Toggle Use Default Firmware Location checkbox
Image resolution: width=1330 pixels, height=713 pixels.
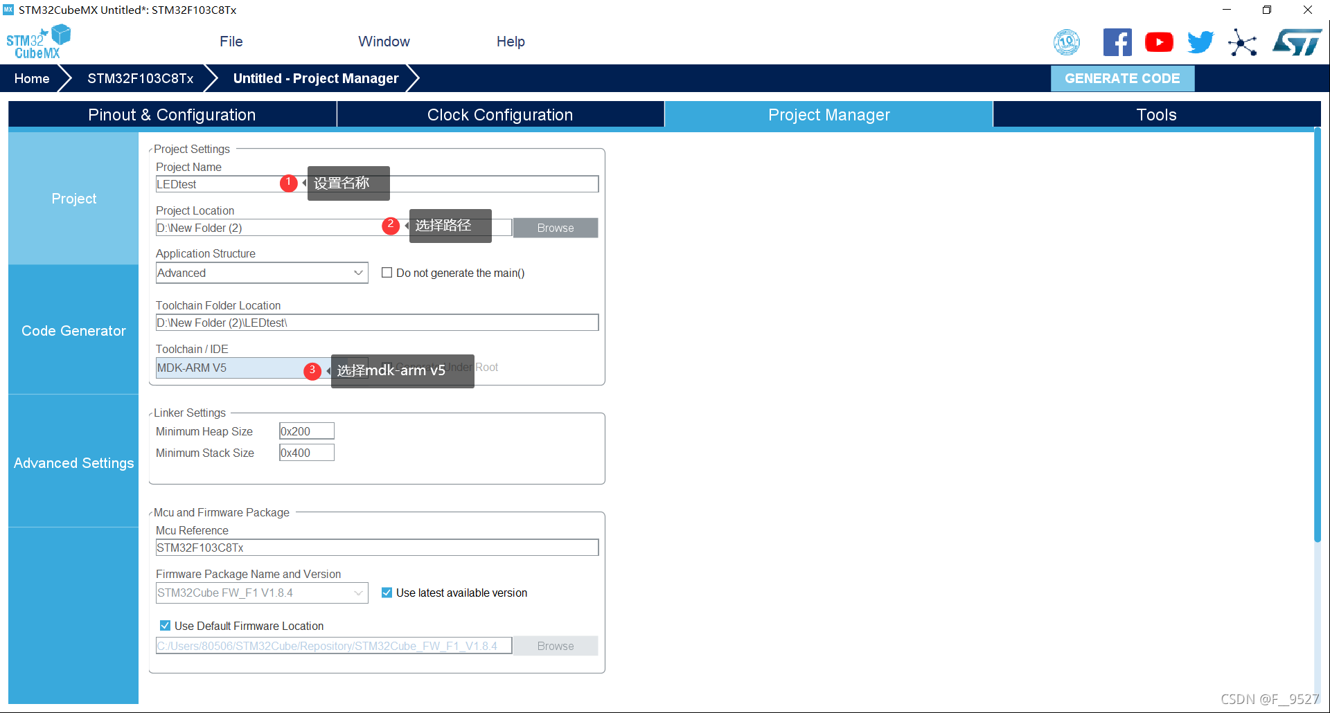pos(165,626)
